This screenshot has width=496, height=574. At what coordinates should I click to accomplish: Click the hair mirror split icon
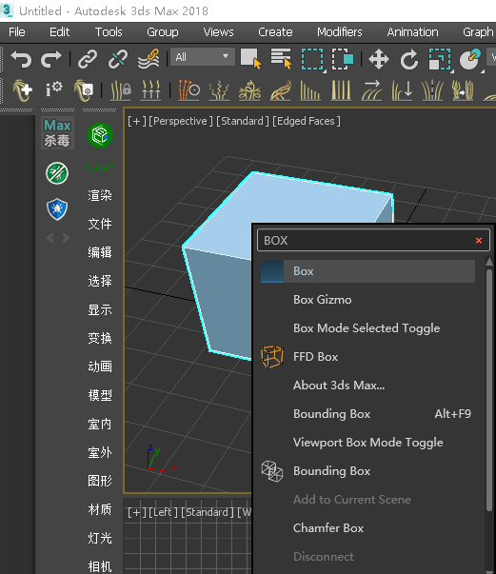point(432,90)
